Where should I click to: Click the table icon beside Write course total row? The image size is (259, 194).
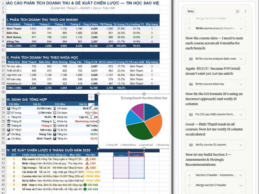click(x=191, y=84)
